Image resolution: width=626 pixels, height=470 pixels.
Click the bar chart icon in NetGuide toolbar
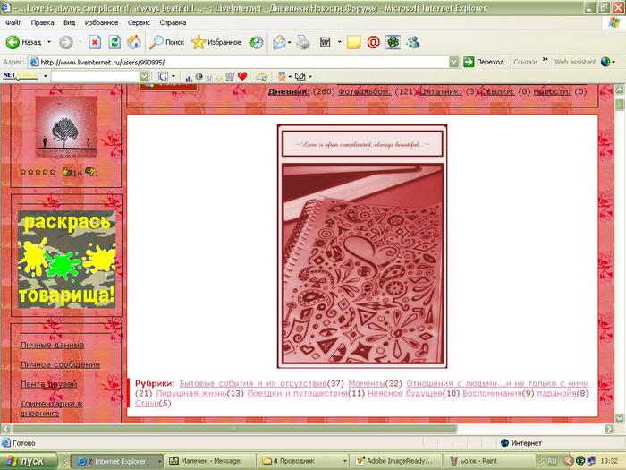coord(189,77)
